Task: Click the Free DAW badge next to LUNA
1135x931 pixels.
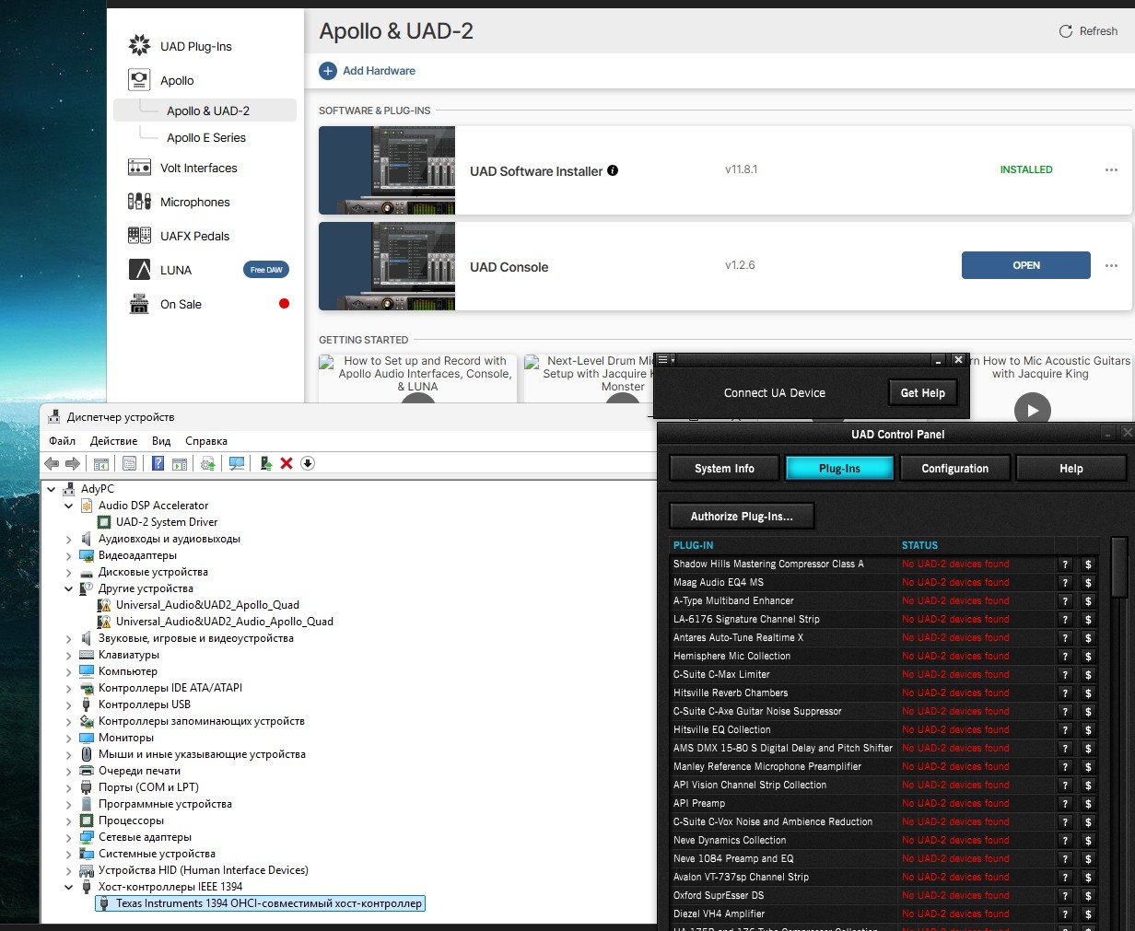Action: (x=266, y=270)
